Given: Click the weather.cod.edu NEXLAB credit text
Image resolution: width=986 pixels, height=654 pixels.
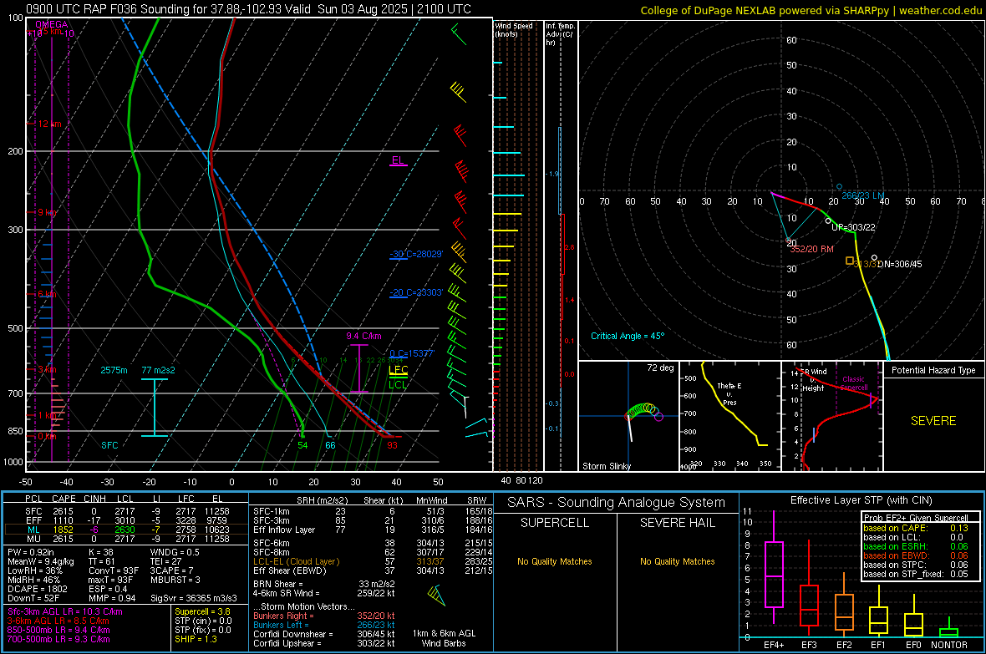Looking at the screenshot, I should [x=811, y=10].
